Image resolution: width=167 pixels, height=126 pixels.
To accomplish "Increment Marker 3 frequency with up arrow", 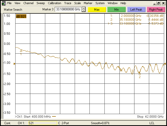I will click(83, 8).
